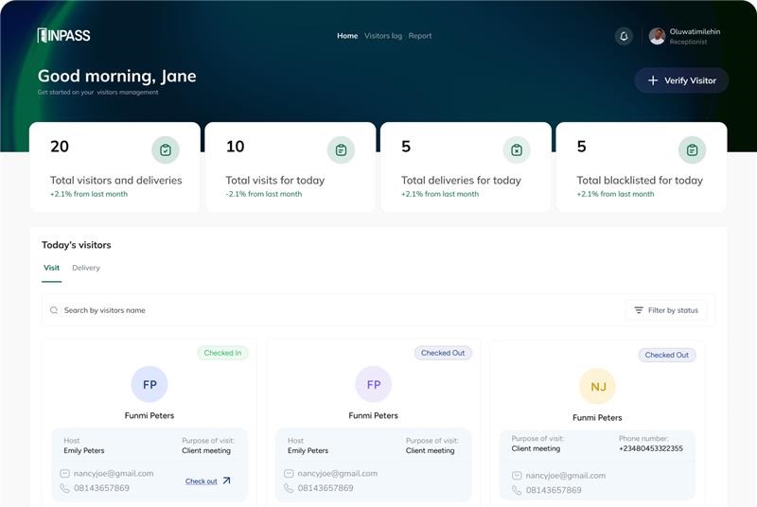Click the green Checked In status badge
Viewport: 757px width, 507px height.
[x=222, y=353]
